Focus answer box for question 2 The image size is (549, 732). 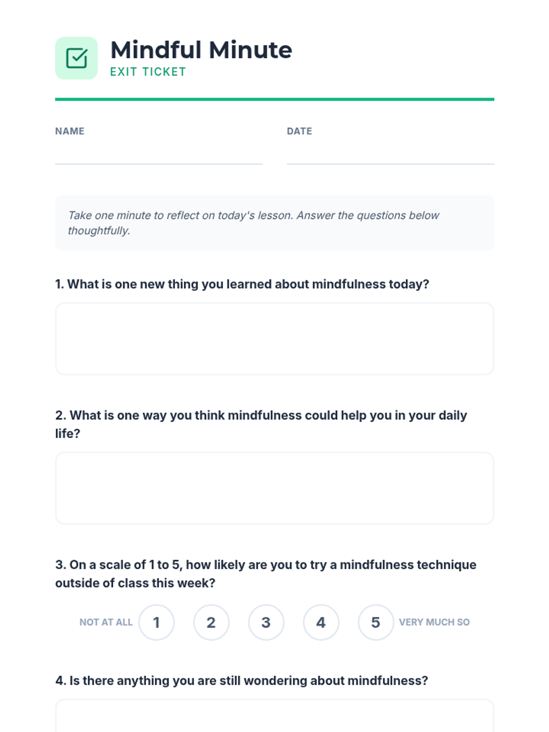274,488
